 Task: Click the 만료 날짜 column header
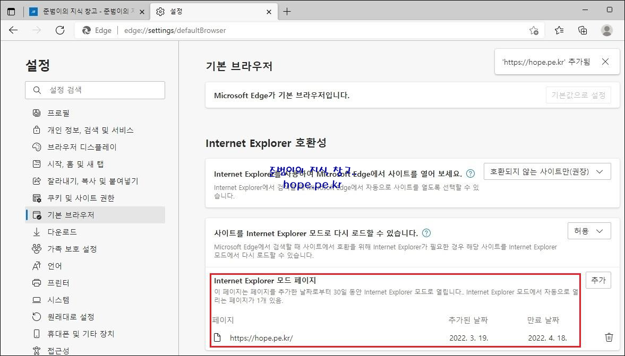click(x=543, y=320)
